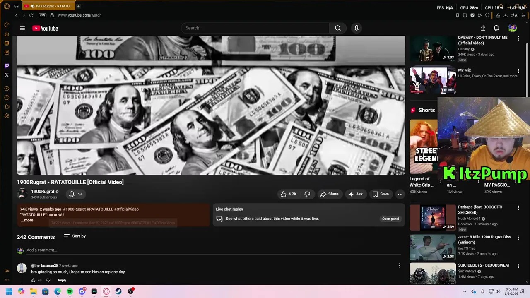Open browser AI assistant button
Image resolution: width=530 pixels, height=298 pixels.
pyautogui.click(x=515, y=15)
